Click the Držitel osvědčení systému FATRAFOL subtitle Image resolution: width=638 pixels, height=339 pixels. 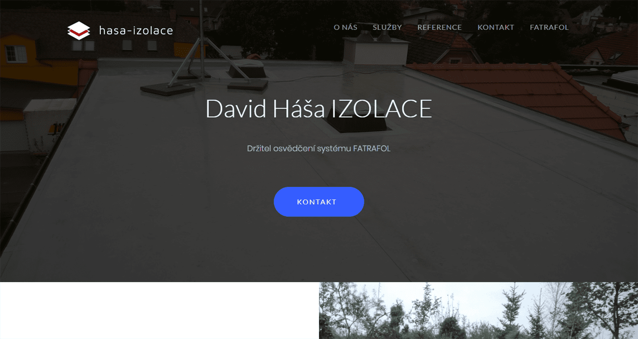[x=319, y=149]
